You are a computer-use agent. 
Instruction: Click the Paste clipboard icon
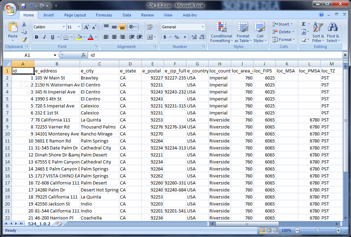(13, 28)
